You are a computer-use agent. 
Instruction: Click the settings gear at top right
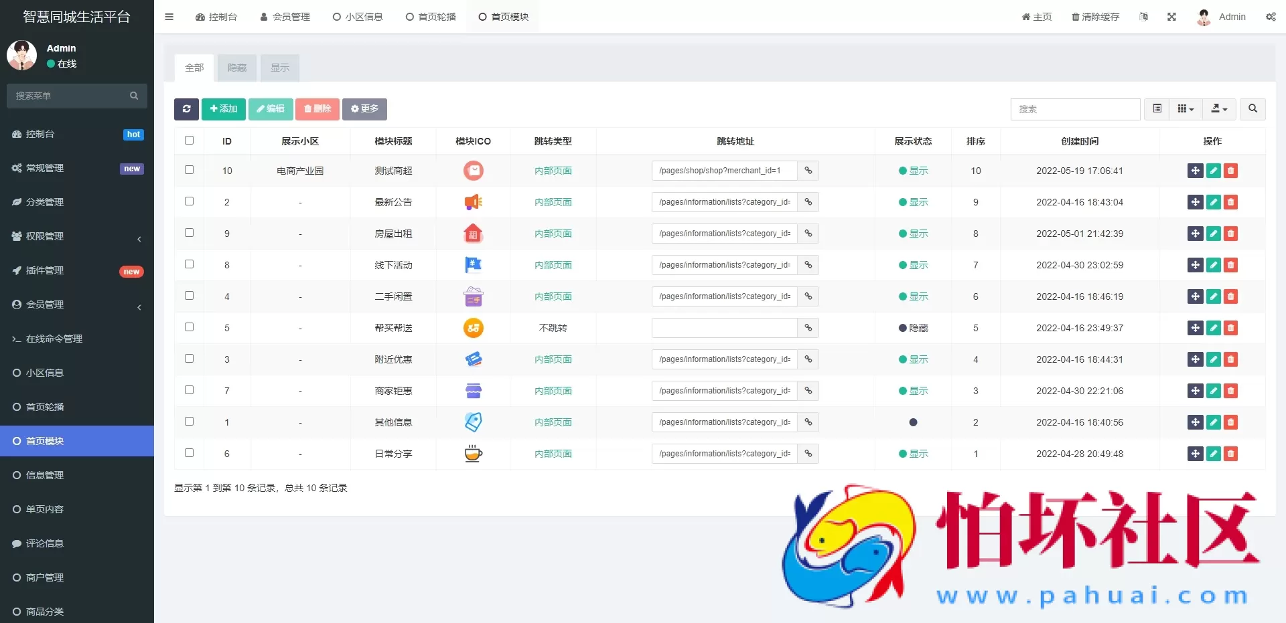[x=1271, y=17]
